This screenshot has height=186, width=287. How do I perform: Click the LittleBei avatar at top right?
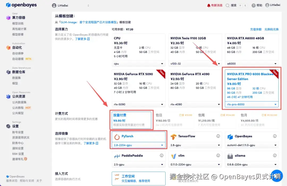[x=267, y=5]
